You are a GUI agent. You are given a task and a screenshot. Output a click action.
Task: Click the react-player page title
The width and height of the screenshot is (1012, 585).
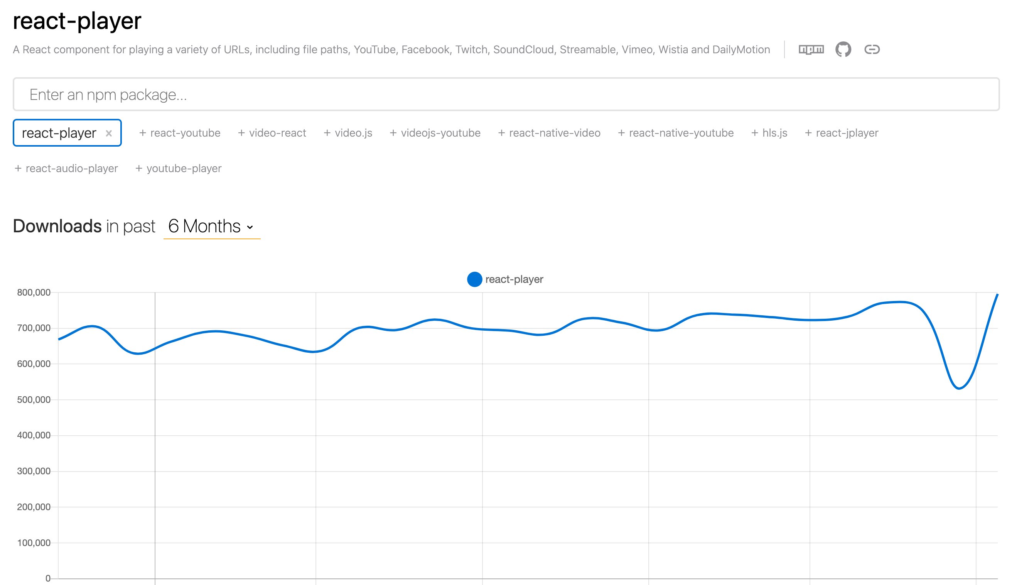click(x=77, y=21)
